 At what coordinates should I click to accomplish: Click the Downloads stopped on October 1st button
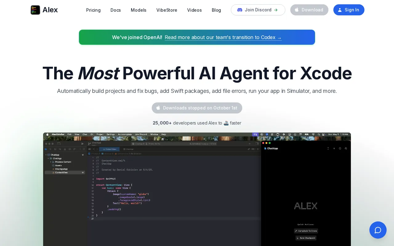tap(197, 108)
